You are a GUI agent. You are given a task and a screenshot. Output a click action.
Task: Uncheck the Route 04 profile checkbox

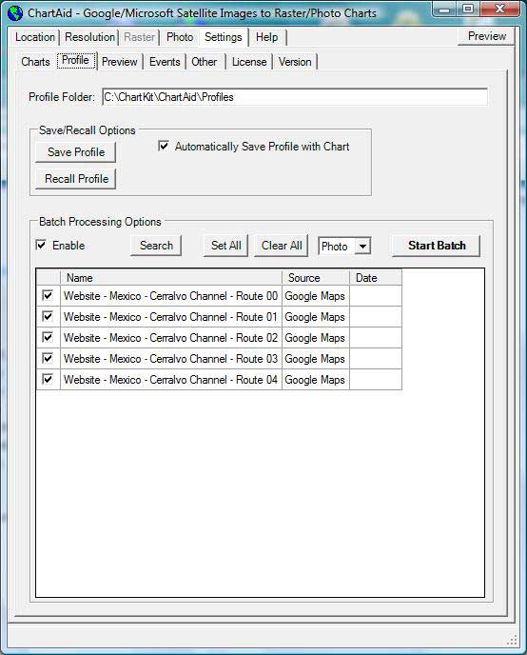click(48, 379)
